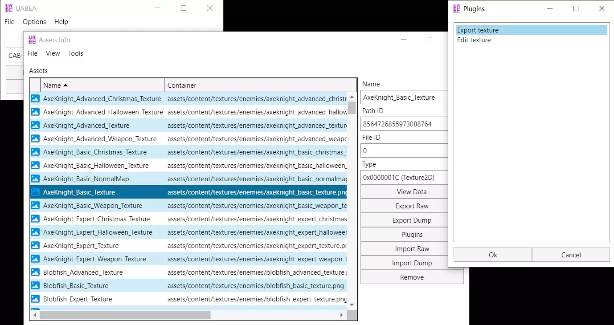This screenshot has height=325, width=614.
Task: Click the image icon for Blobfish_Advanced_Texture
Action: point(35,272)
